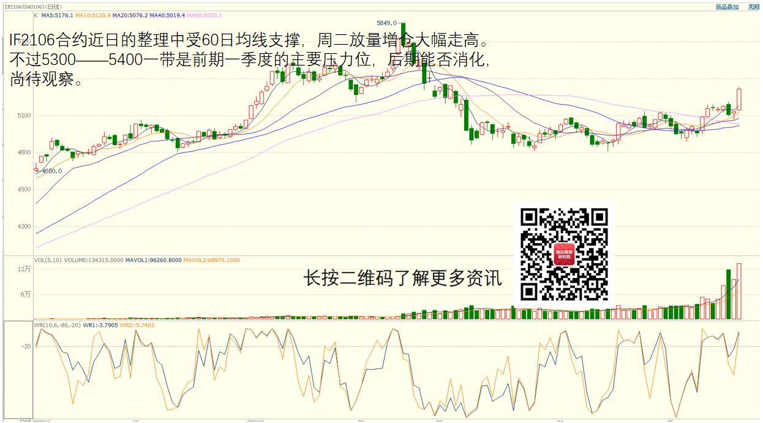Click the 商品叠加 link
The image size is (763, 423).
click(x=727, y=7)
